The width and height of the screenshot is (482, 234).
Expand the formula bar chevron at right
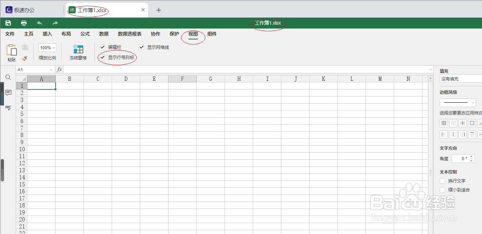[x=431, y=70]
